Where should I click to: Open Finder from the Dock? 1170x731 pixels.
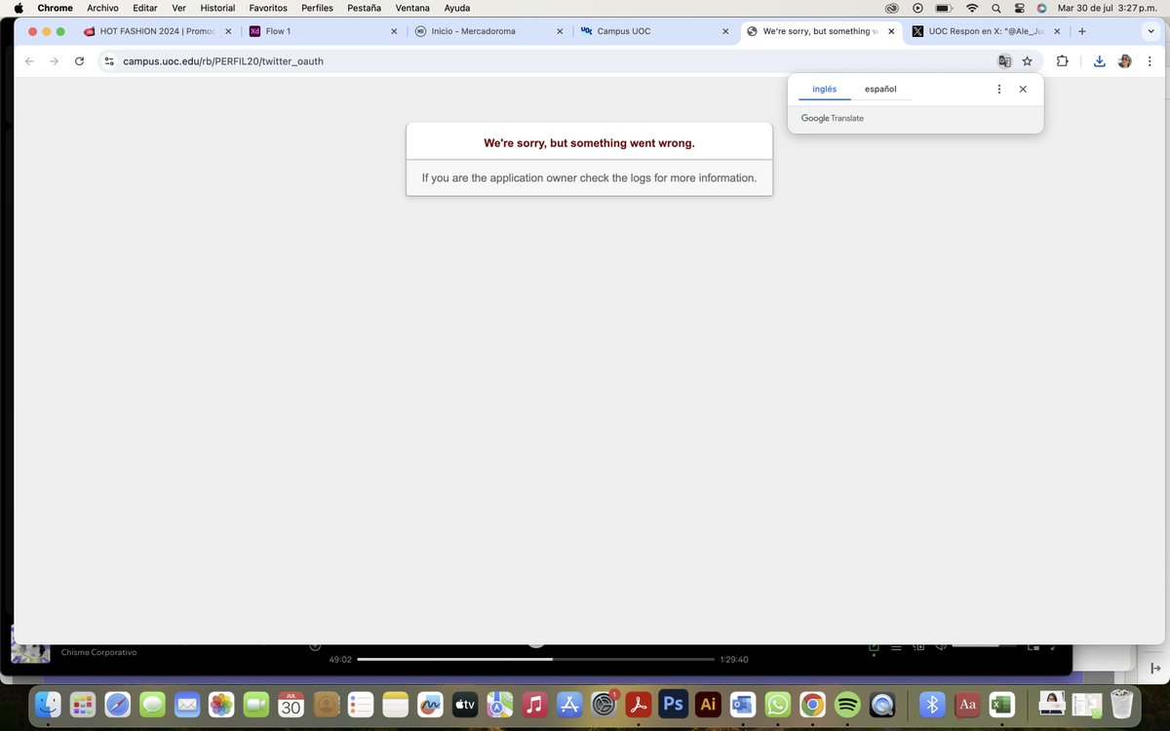click(x=48, y=704)
